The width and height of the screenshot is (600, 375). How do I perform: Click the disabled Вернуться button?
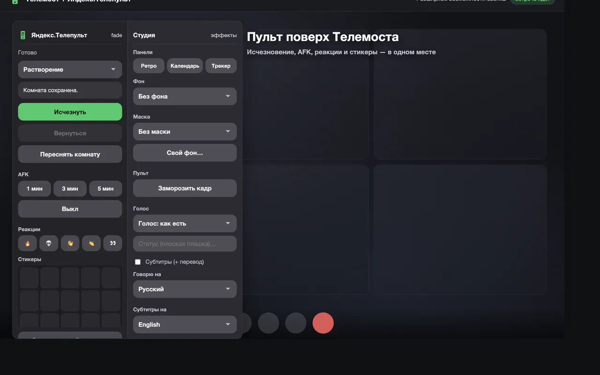[x=70, y=133]
